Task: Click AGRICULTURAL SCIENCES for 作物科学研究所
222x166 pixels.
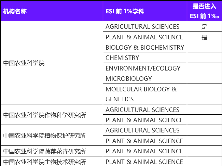Action: pyautogui.click(x=142, y=110)
